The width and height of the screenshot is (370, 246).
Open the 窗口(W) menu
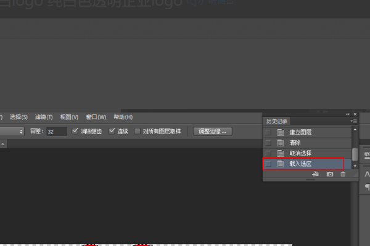[x=96, y=117]
